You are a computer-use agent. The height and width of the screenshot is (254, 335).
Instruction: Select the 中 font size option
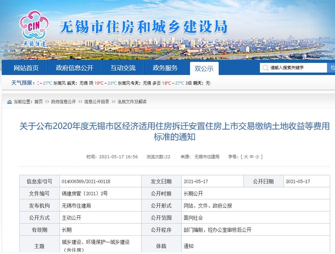pyautogui.click(x=252, y=157)
